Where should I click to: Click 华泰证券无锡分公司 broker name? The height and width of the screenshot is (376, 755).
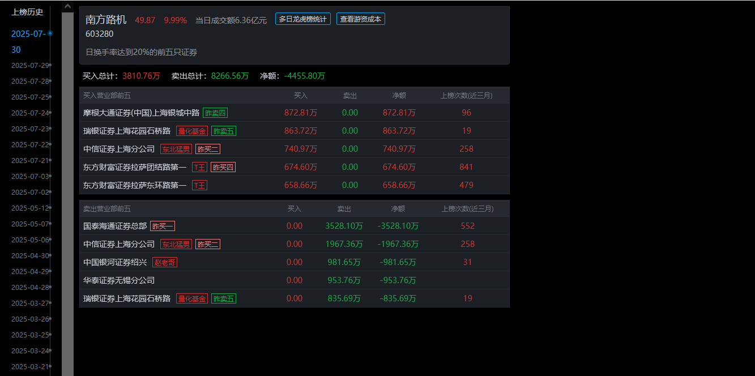[x=119, y=280]
